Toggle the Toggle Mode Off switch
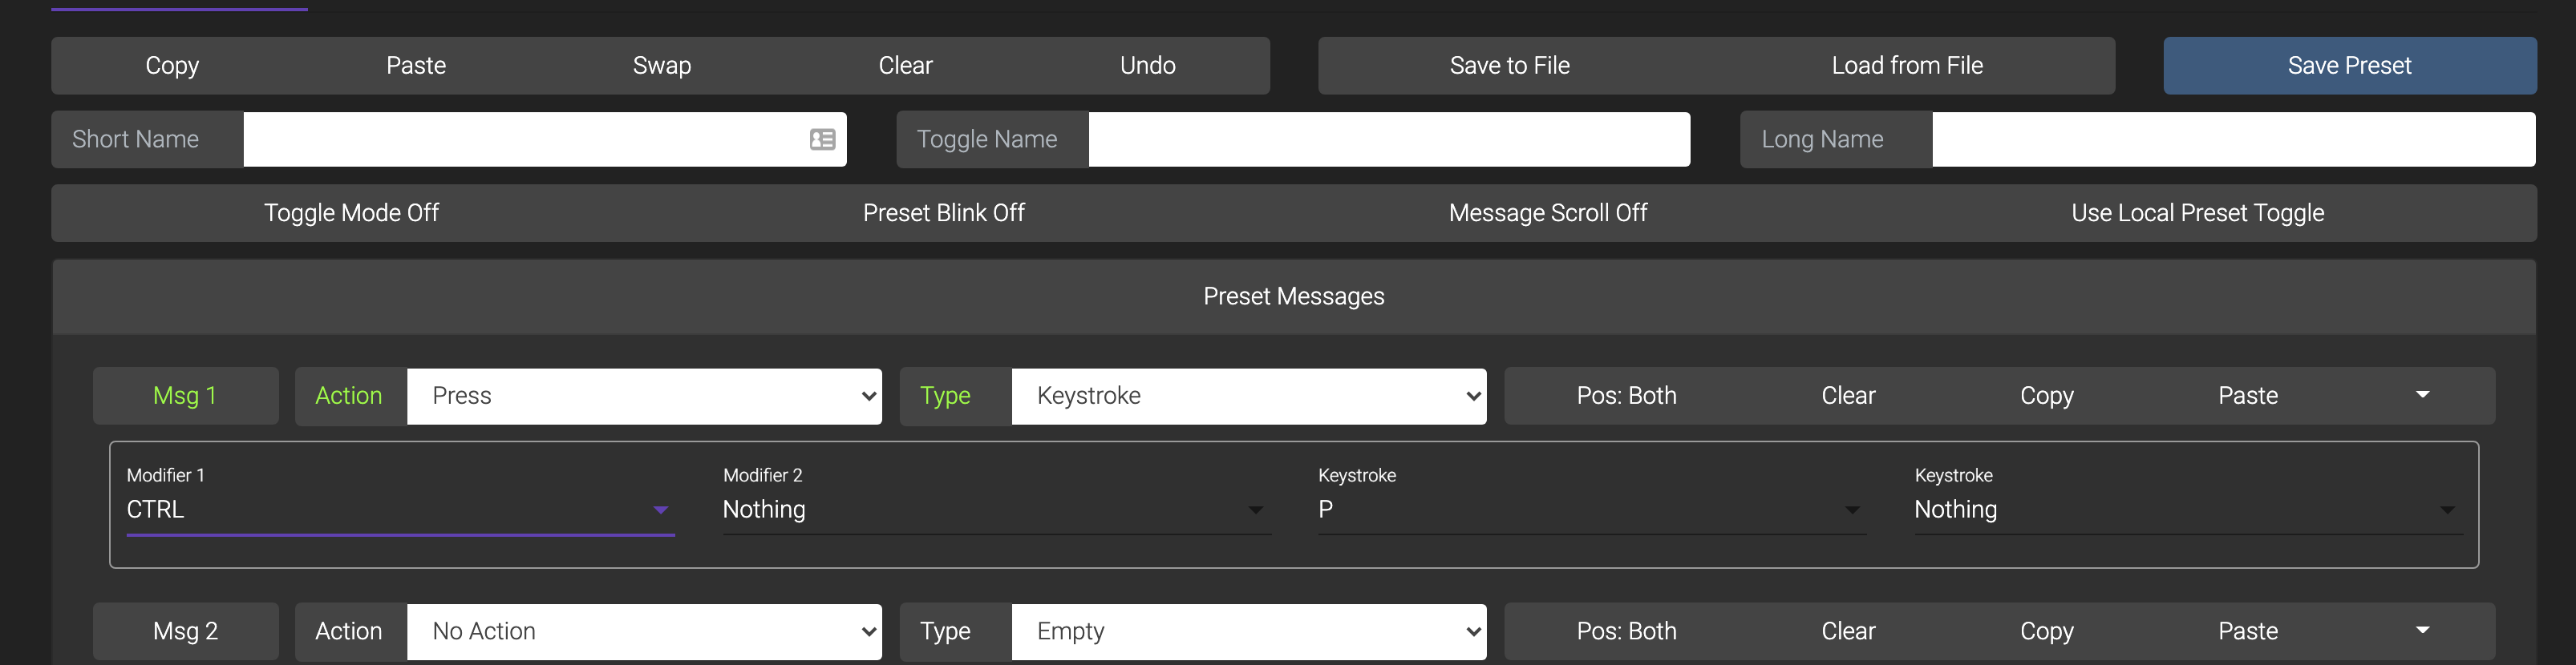The height and width of the screenshot is (665, 2576). pos(351,212)
